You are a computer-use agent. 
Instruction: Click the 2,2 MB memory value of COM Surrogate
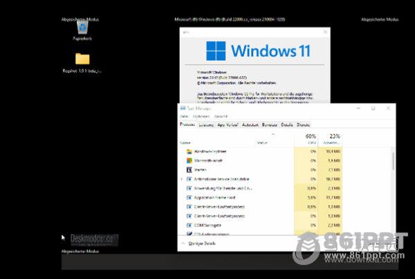[333, 225]
